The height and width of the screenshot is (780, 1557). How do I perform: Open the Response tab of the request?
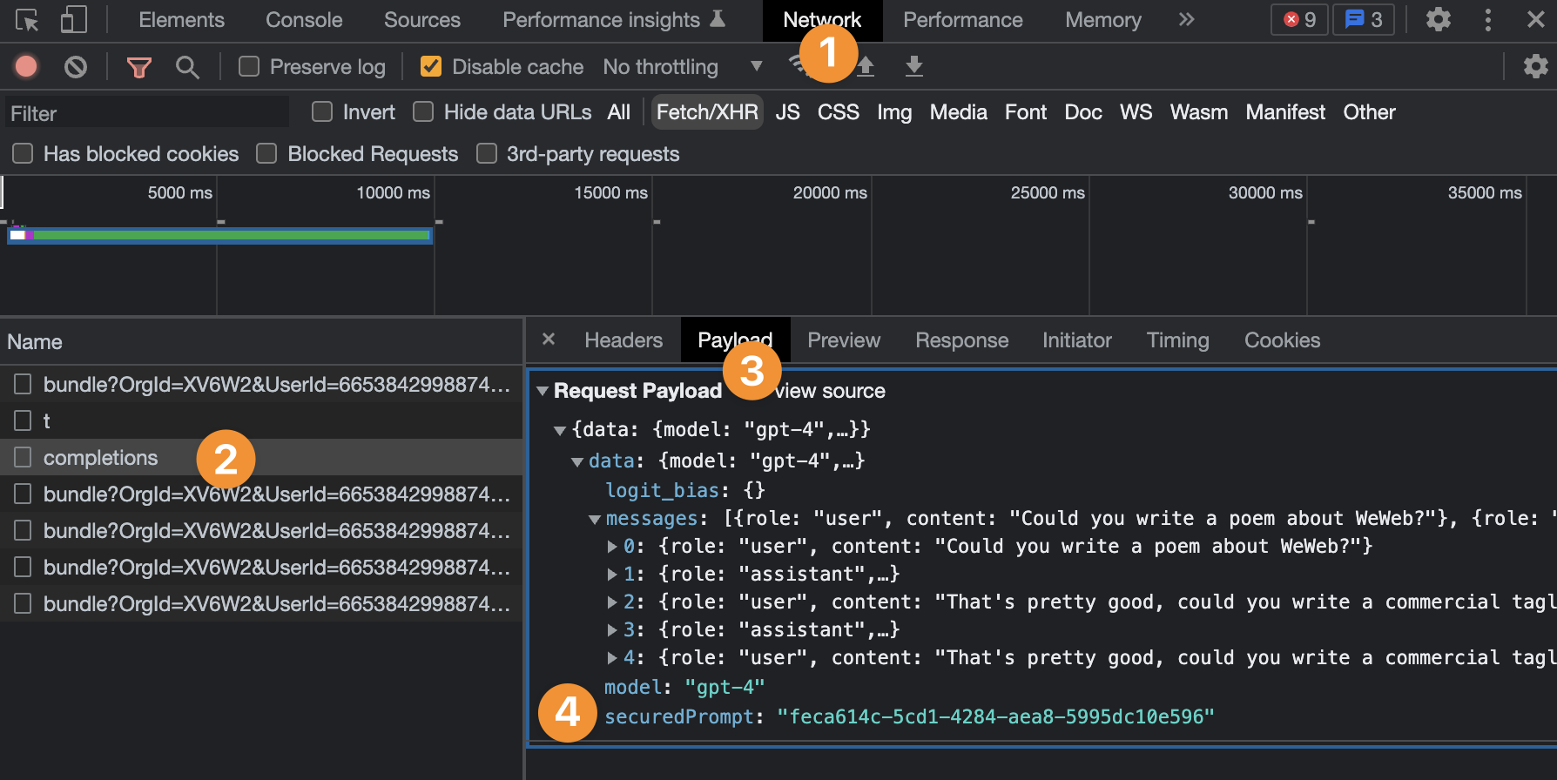961,340
